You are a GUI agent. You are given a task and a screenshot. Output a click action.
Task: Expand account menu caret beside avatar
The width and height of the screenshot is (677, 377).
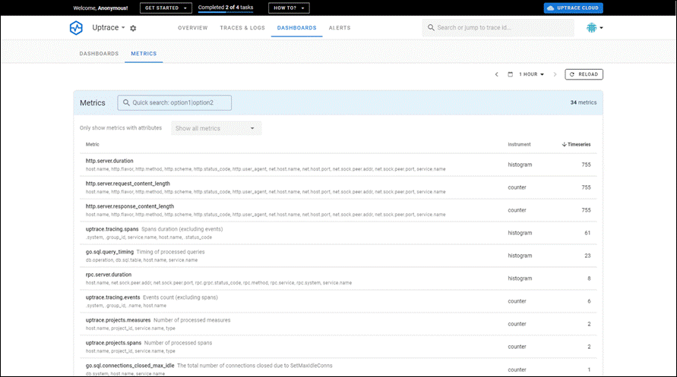602,27
